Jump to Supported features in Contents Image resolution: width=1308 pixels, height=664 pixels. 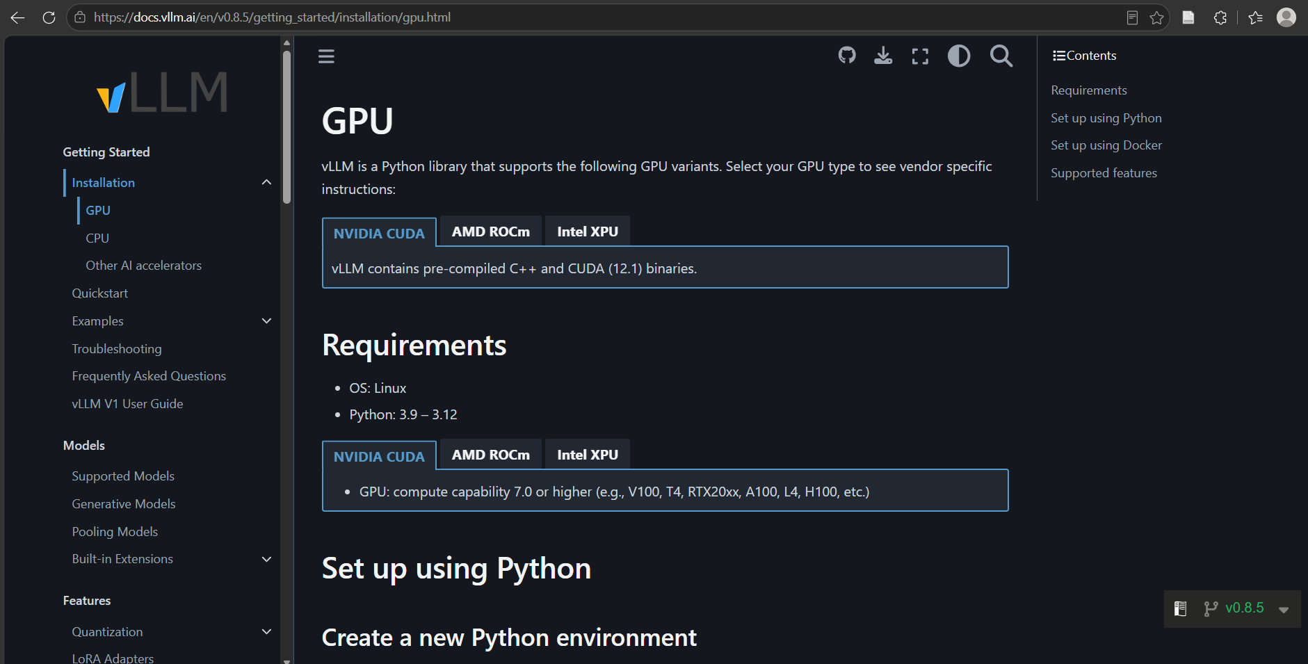pyautogui.click(x=1104, y=173)
